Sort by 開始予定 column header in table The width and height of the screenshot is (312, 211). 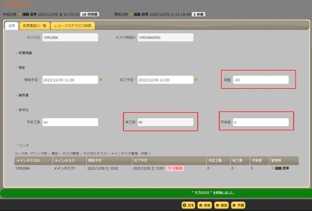tap(109, 160)
